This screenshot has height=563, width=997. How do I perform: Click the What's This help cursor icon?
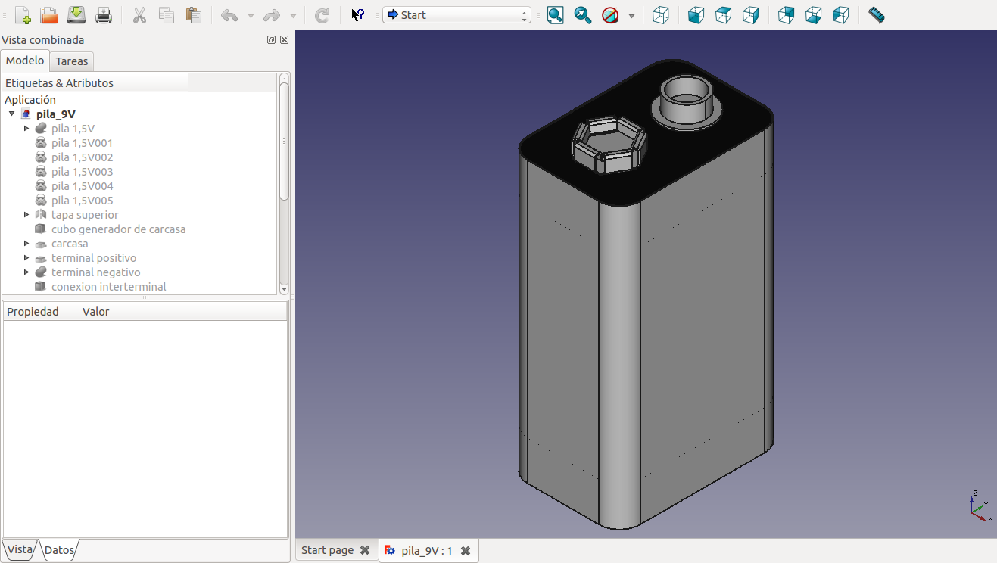[358, 15]
